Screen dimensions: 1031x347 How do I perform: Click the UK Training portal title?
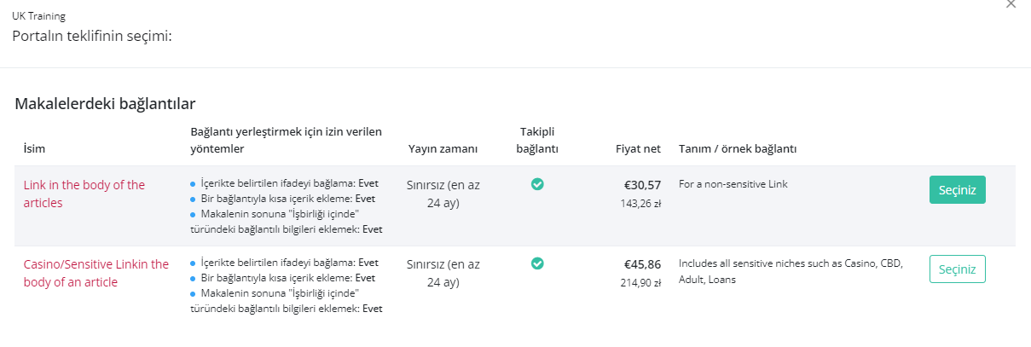pyautogui.click(x=38, y=16)
